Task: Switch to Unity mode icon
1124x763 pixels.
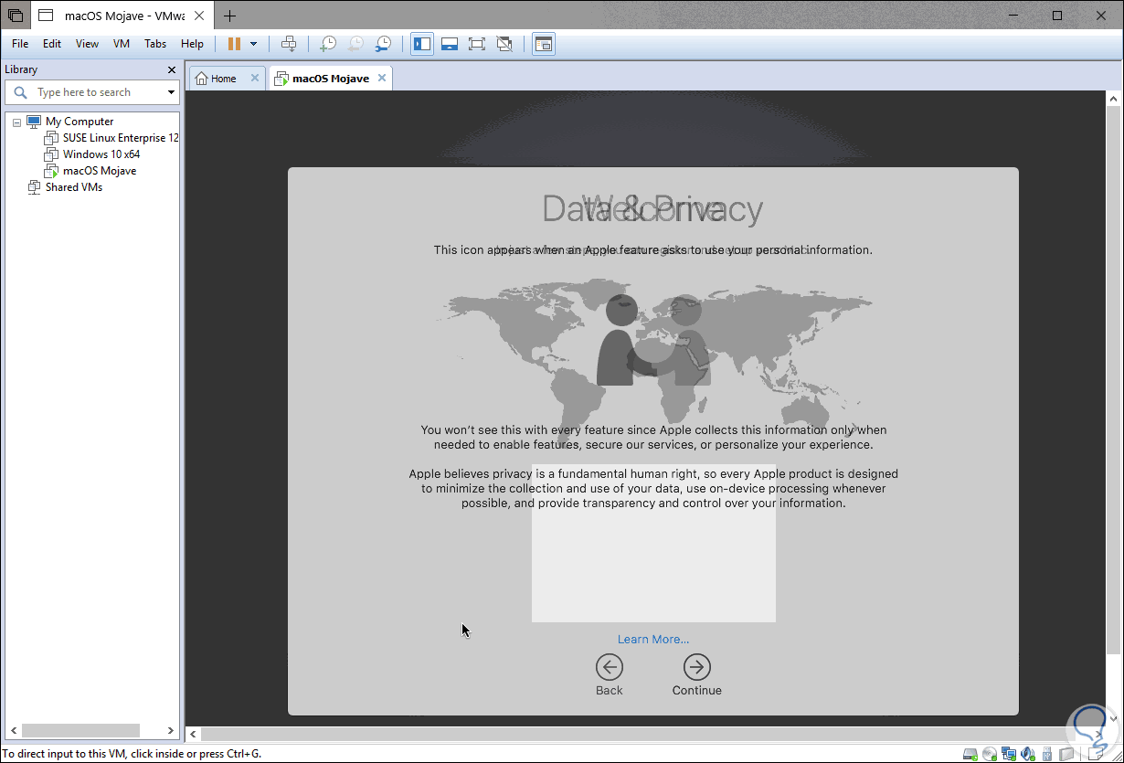Action: click(x=504, y=44)
